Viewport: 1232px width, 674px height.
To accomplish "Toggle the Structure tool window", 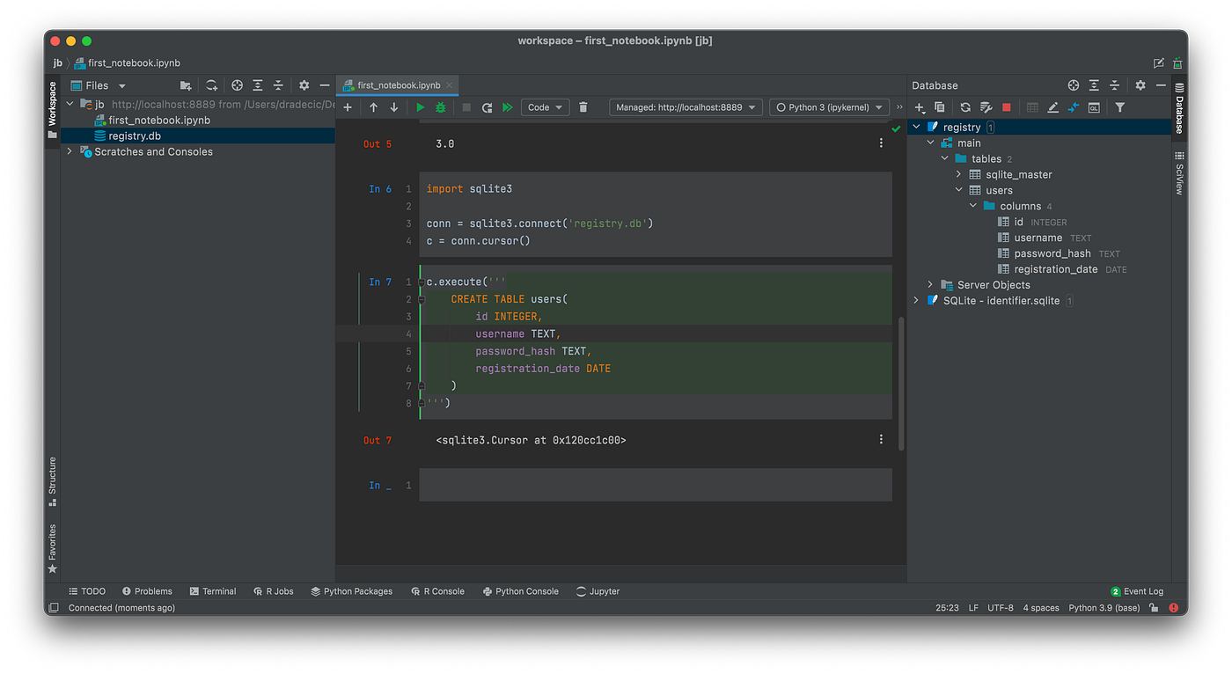I will (51, 475).
